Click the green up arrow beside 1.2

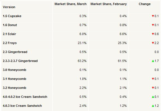153,106
